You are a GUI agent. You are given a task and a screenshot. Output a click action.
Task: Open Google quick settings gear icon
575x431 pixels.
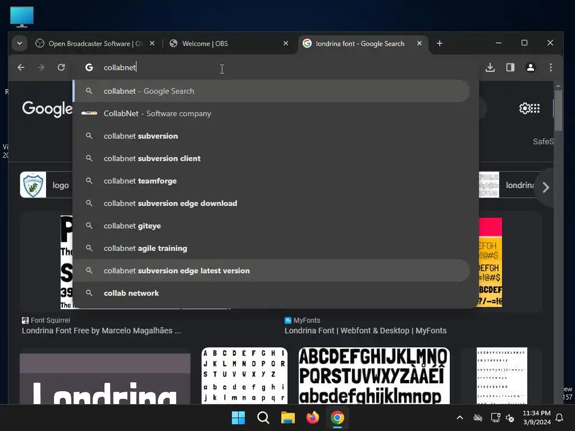[524, 108]
